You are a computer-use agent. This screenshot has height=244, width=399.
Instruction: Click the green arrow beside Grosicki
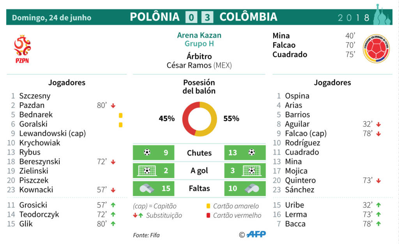[113, 205]
